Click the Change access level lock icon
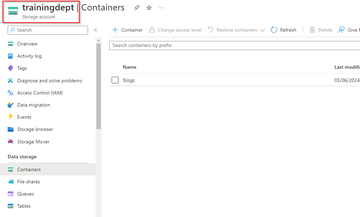 (x=152, y=30)
